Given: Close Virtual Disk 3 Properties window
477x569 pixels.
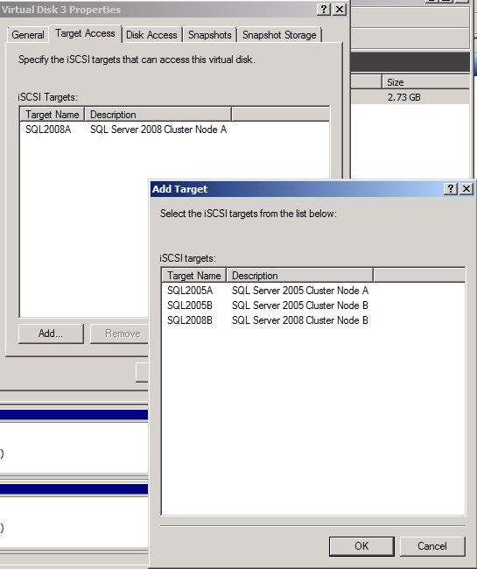Looking at the screenshot, I should pos(340,10).
